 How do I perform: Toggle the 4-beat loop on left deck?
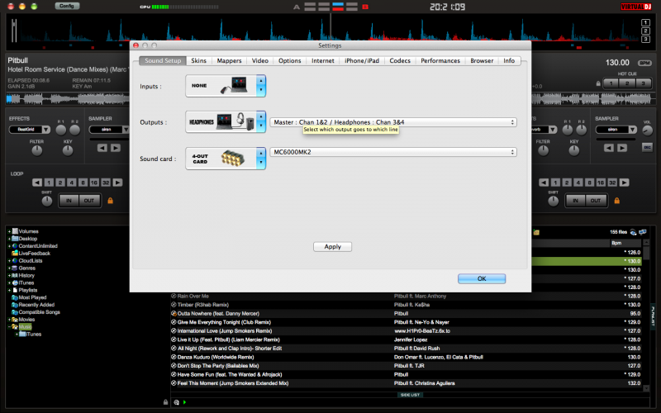(71, 182)
